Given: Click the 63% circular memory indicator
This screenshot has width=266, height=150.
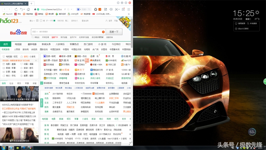Looking at the screenshot, I should click(x=252, y=132).
